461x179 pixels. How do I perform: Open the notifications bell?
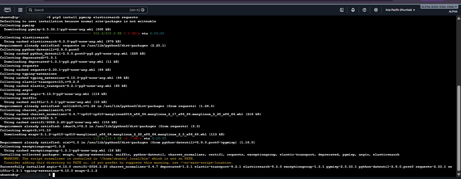[x=353, y=10]
